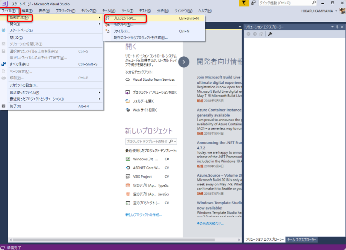The width and height of the screenshot is (346, 250).
Task: Open the Announcing the .NET Framework 4.7.2 article
Action: pos(219,145)
